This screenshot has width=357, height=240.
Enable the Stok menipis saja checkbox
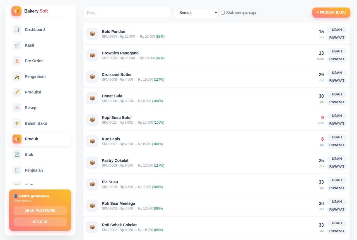click(x=223, y=13)
